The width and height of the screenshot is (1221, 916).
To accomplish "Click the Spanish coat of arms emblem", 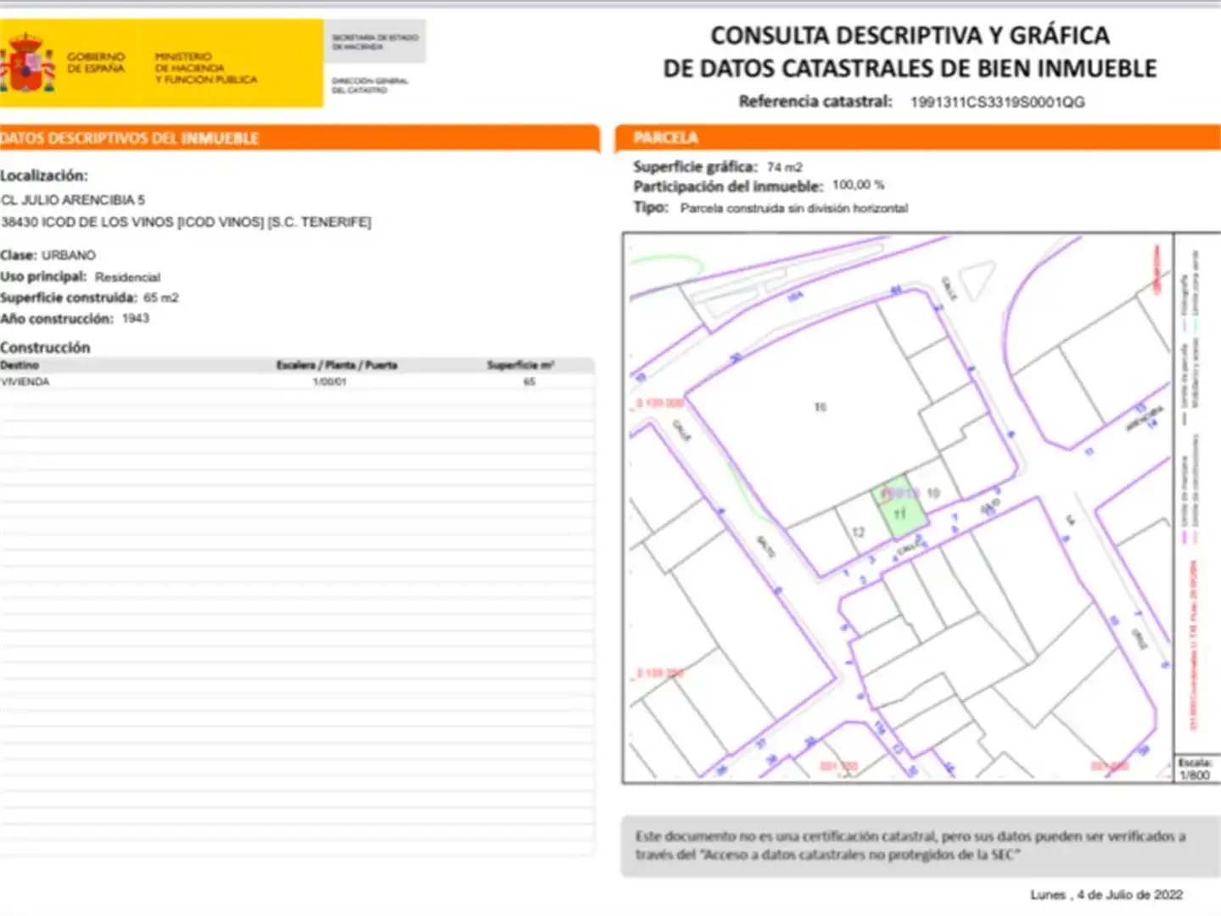I will click(x=27, y=62).
